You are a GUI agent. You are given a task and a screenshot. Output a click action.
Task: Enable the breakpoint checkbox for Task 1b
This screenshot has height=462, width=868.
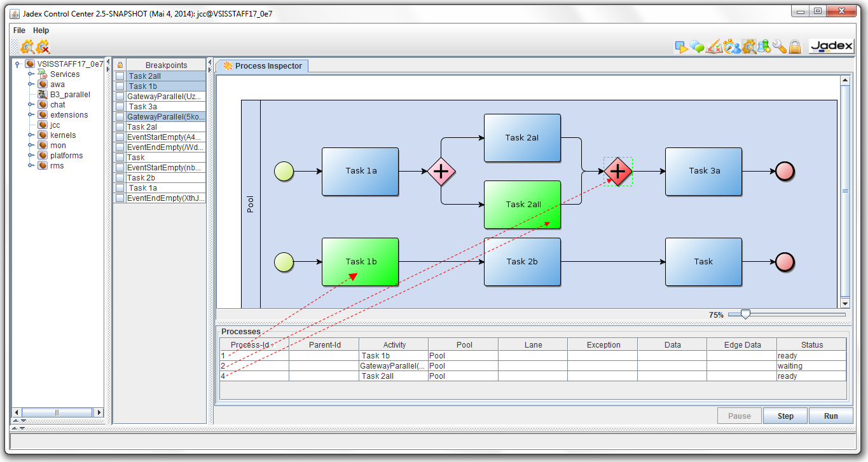pyautogui.click(x=120, y=86)
